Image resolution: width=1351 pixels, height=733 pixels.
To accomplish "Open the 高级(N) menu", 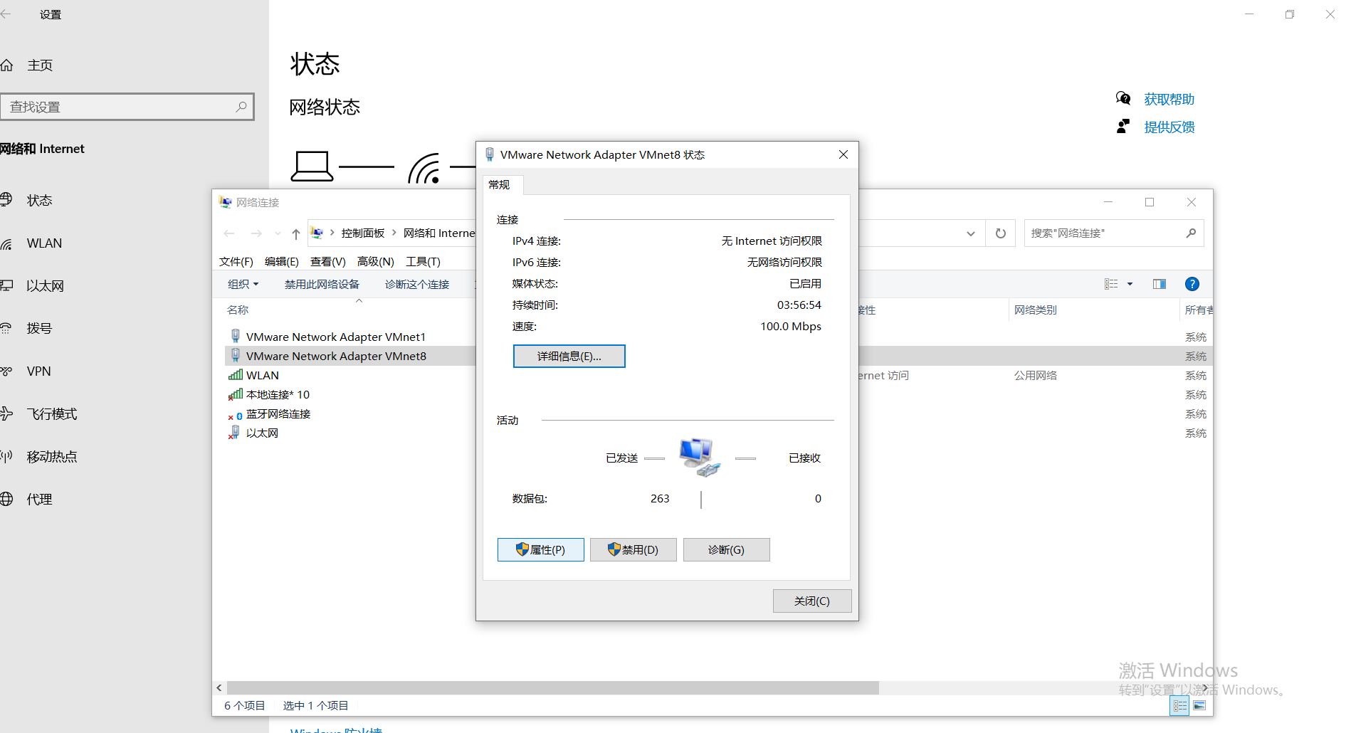I will pos(376,261).
